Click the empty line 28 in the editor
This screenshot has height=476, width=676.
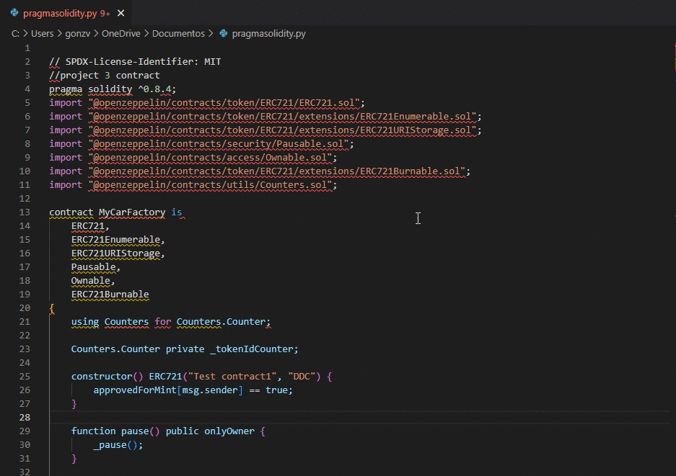click(x=359, y=418)
